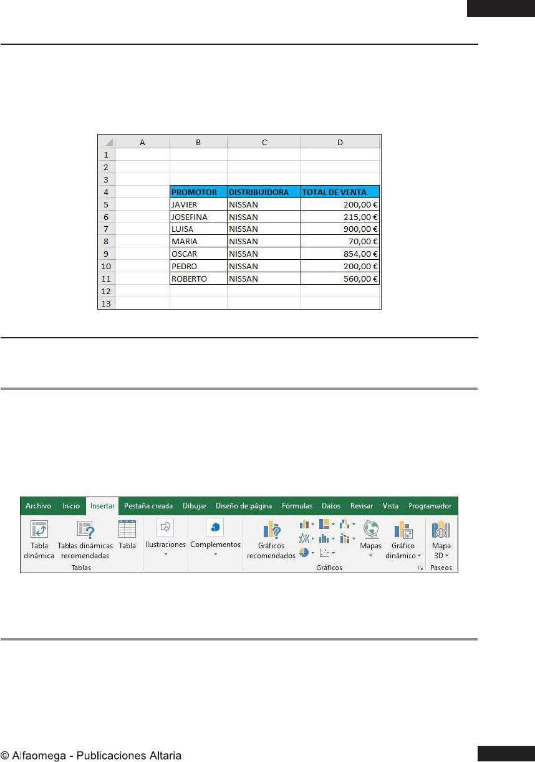Switch to the Dibujar tab

click(x=195, y=506)
